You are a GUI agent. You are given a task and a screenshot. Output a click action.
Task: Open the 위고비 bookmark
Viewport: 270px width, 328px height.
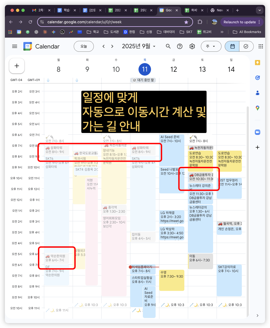204,32
